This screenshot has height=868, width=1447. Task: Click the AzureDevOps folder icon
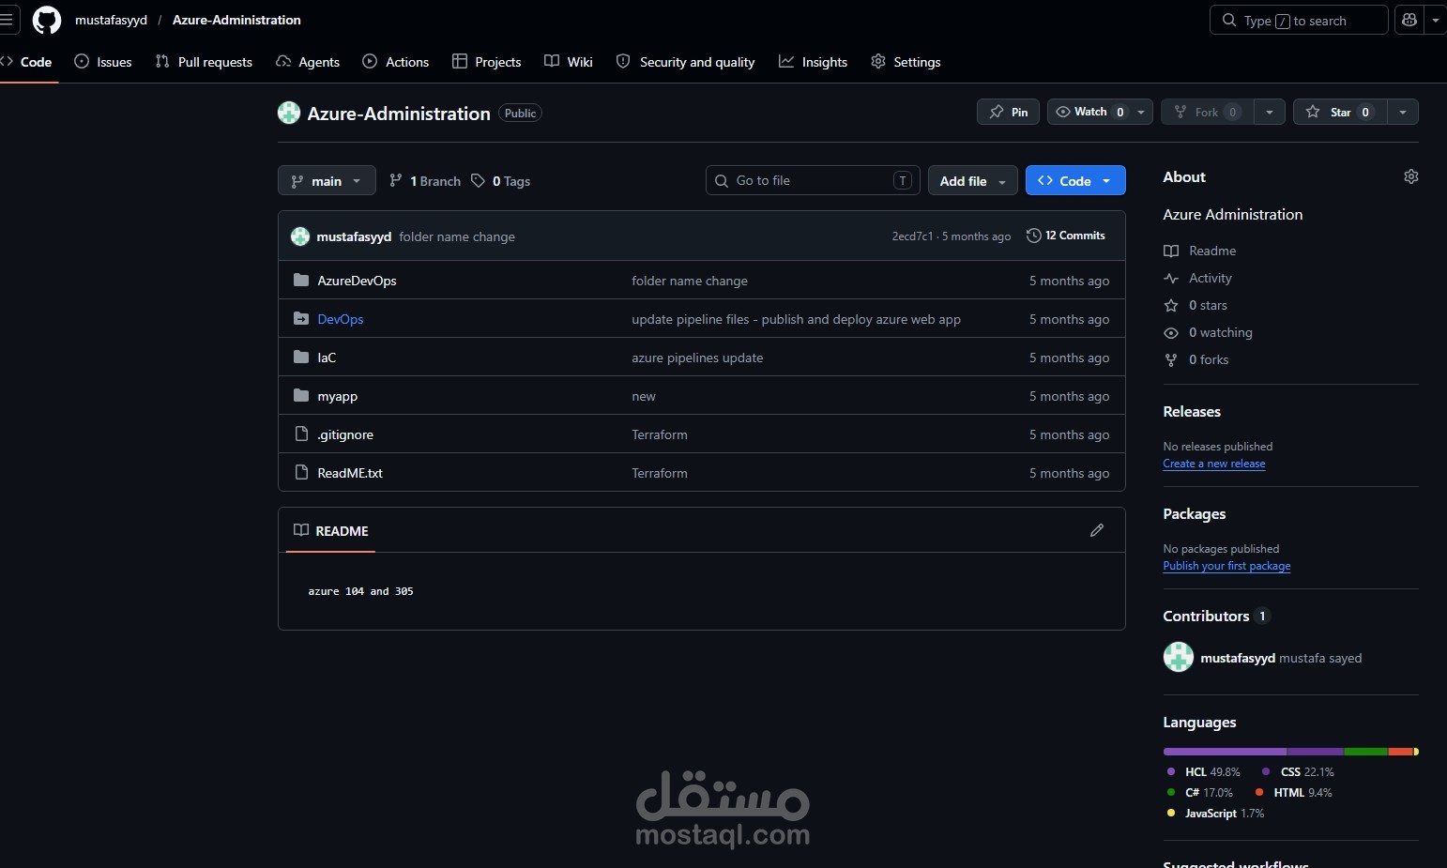(x=301, y=280)
